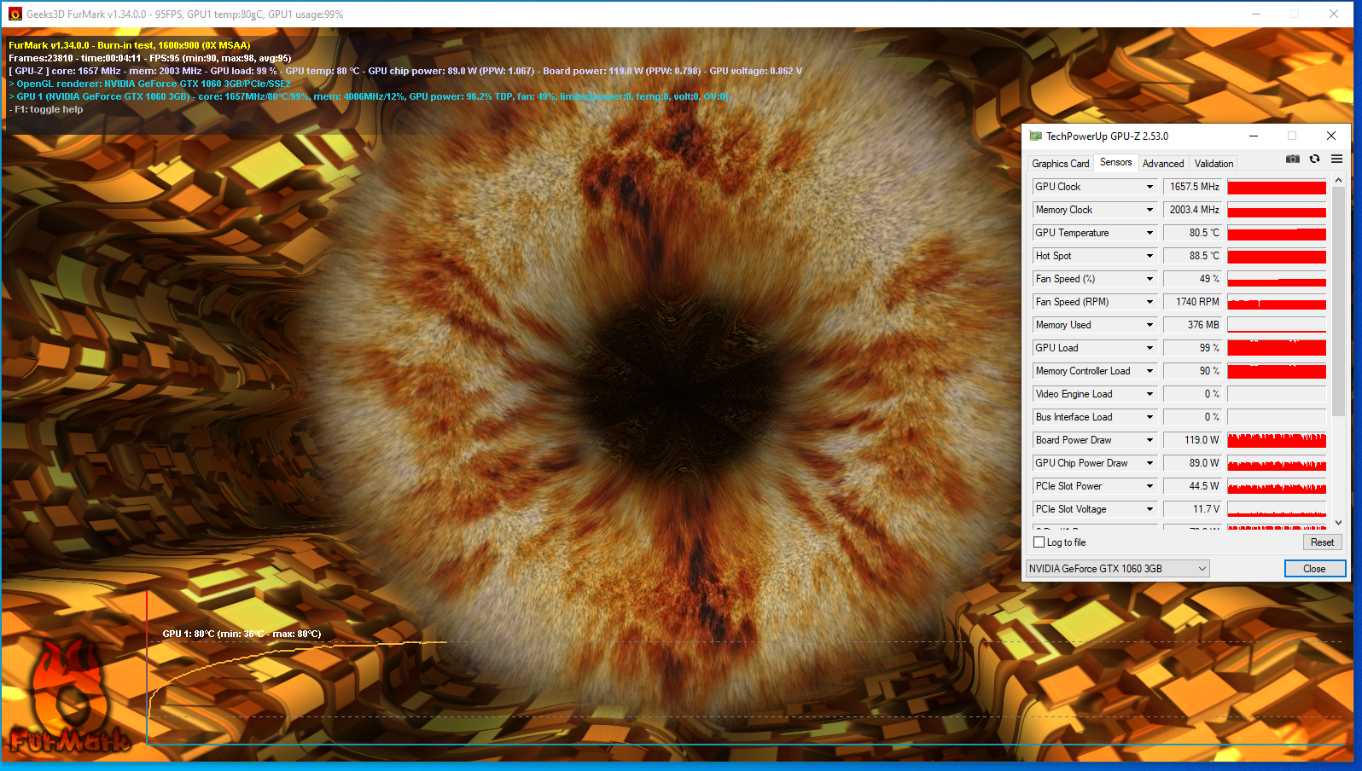Viewport: 1362px width, 771px height.
Task: Enable the Log to file checkbox
Action: coord(1039,542)
